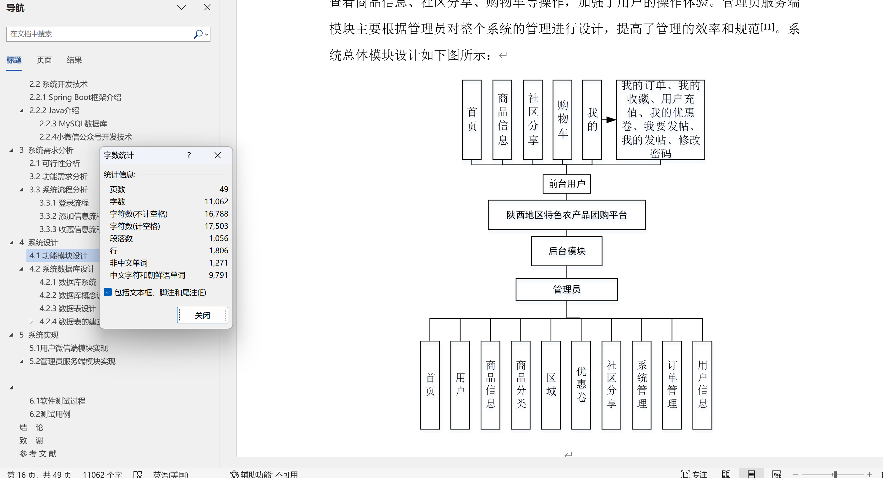Go to heading 参 考 文 献
This screenshot has width=883, height=478.
click(x=38, y=454)
